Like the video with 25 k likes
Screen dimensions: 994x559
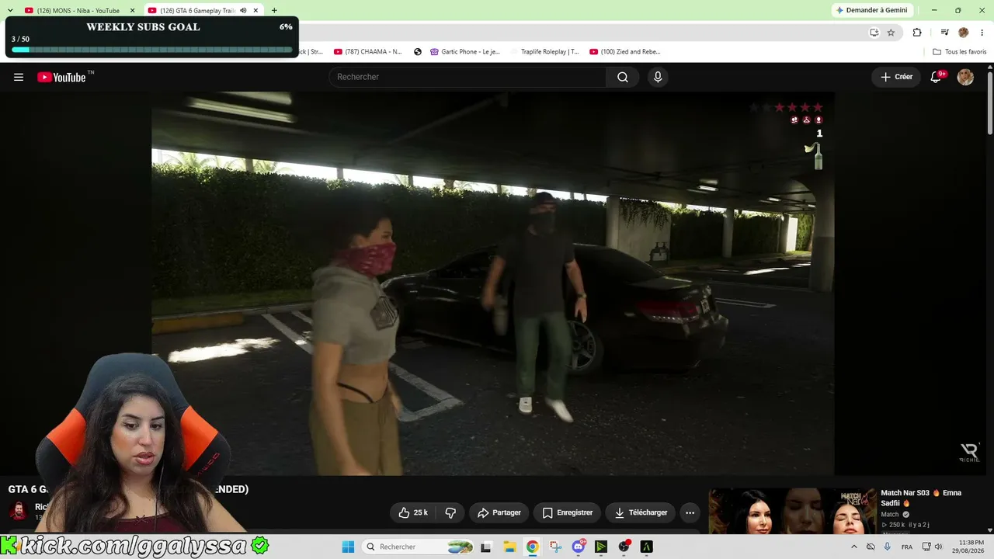(x=413, y=512)
